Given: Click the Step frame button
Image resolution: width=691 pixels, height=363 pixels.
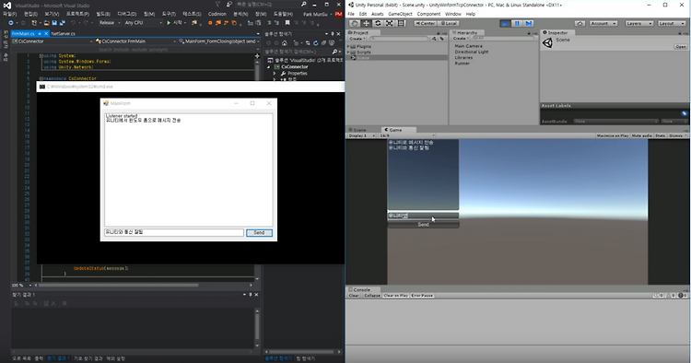Looking at the screenshot, I should [529, 23].
